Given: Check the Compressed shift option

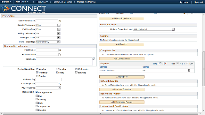Looking at the screenshot, I should [37, 106].
